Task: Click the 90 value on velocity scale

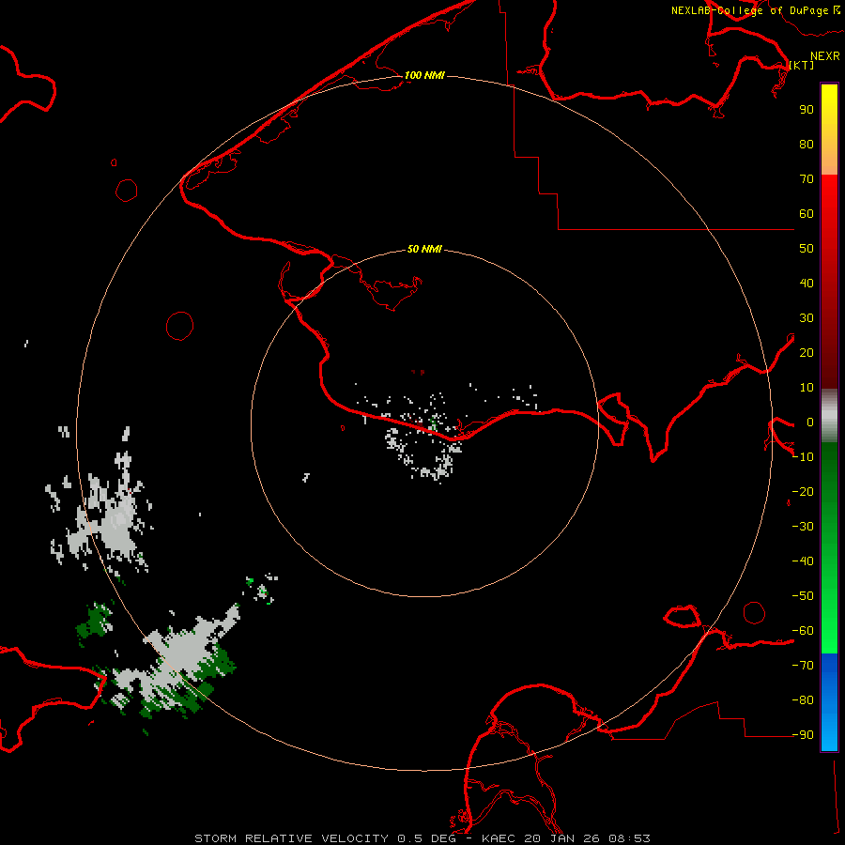Action: pyautogui.click(x=807, y=110)
